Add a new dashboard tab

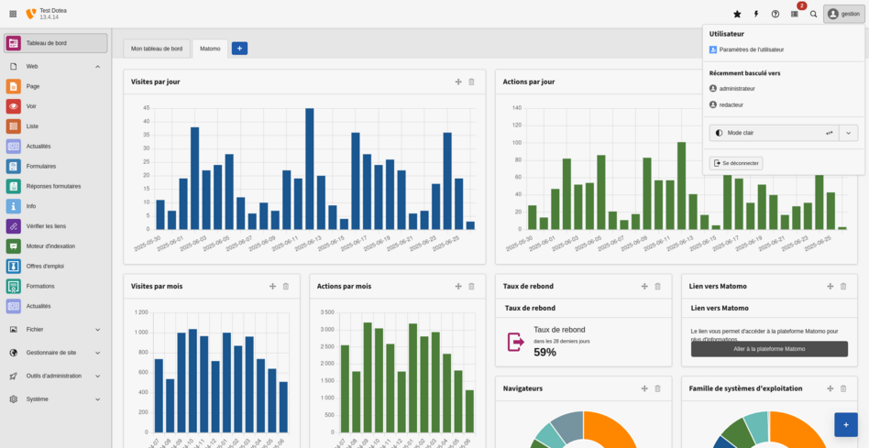pos(239,49)
